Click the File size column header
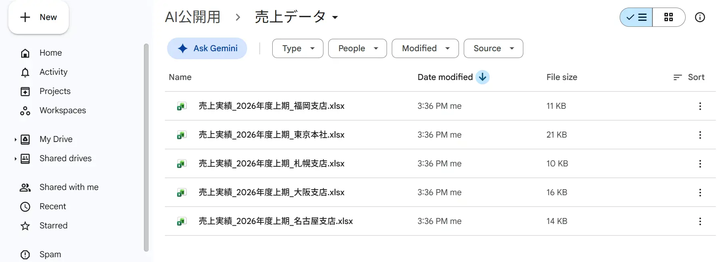Viewport: 724px width, 262px height. [x=562, y=77]
